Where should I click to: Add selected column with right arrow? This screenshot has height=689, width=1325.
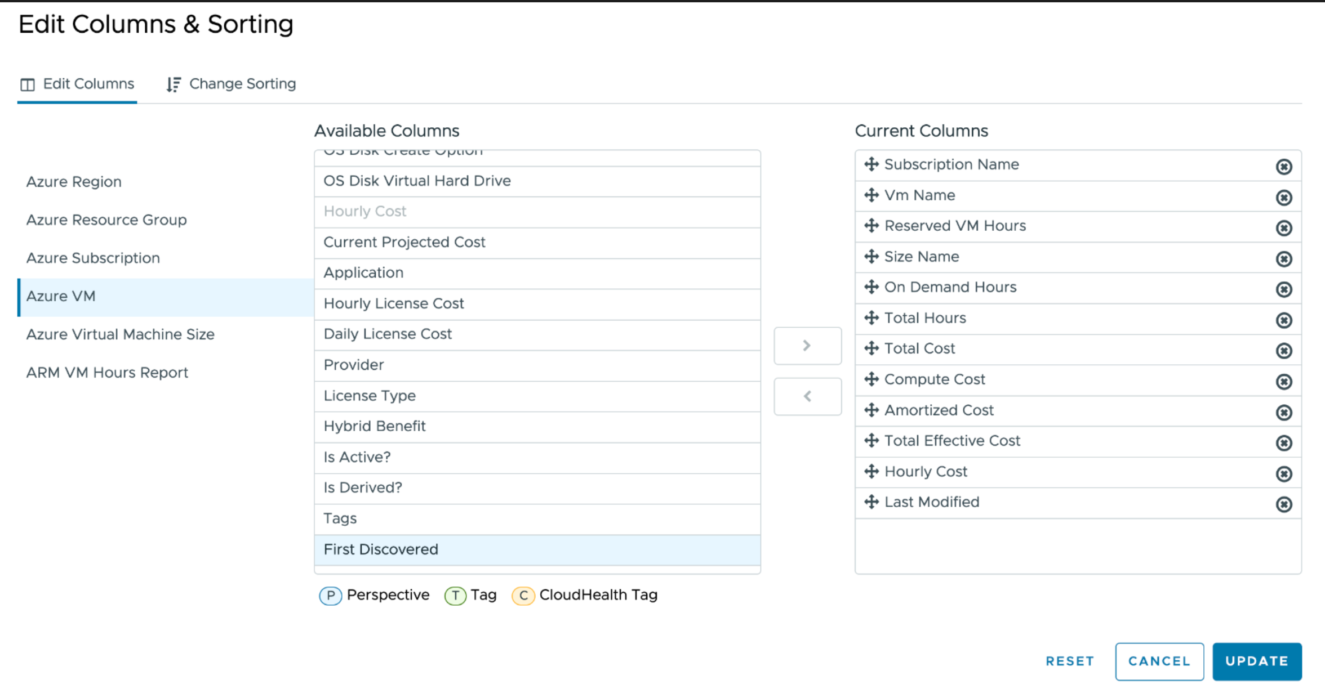(807, 346)
